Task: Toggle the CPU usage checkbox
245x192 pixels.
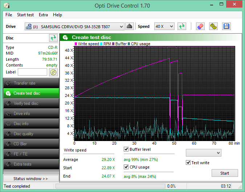Action: tap(126, 167)
